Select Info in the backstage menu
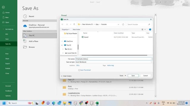The image size is (190, 106). click(7, 34)
